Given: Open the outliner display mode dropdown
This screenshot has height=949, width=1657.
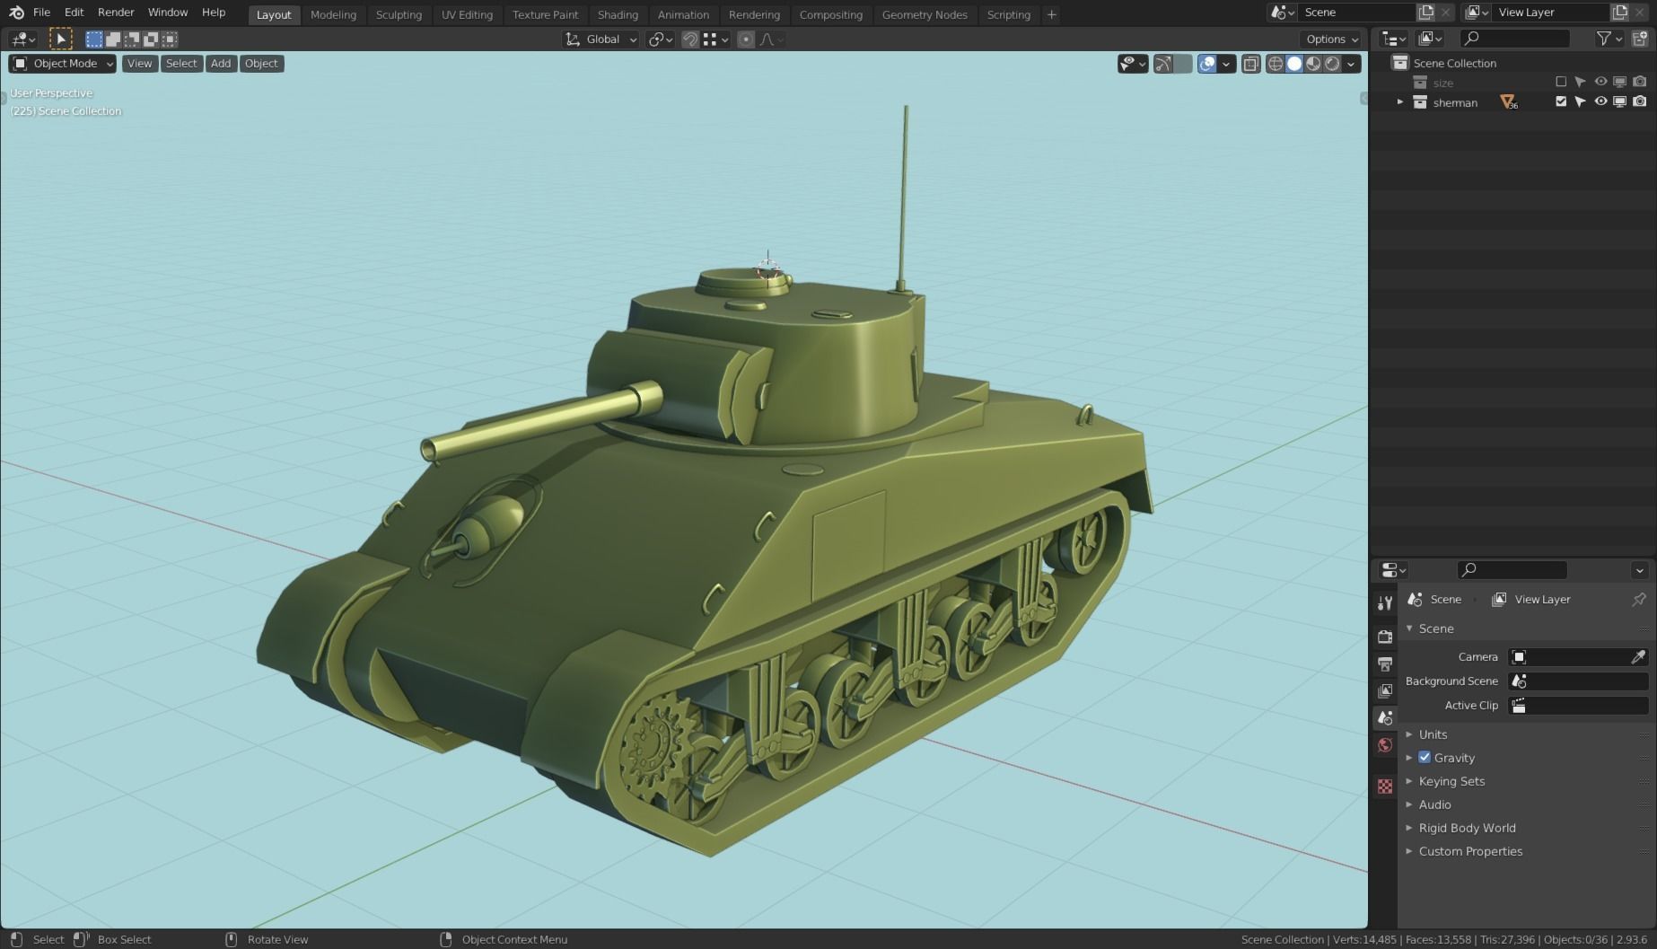Looking at the screenshot, I should (1394, 39).
